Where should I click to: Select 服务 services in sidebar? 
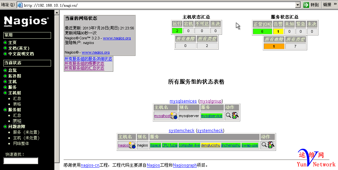12,87
